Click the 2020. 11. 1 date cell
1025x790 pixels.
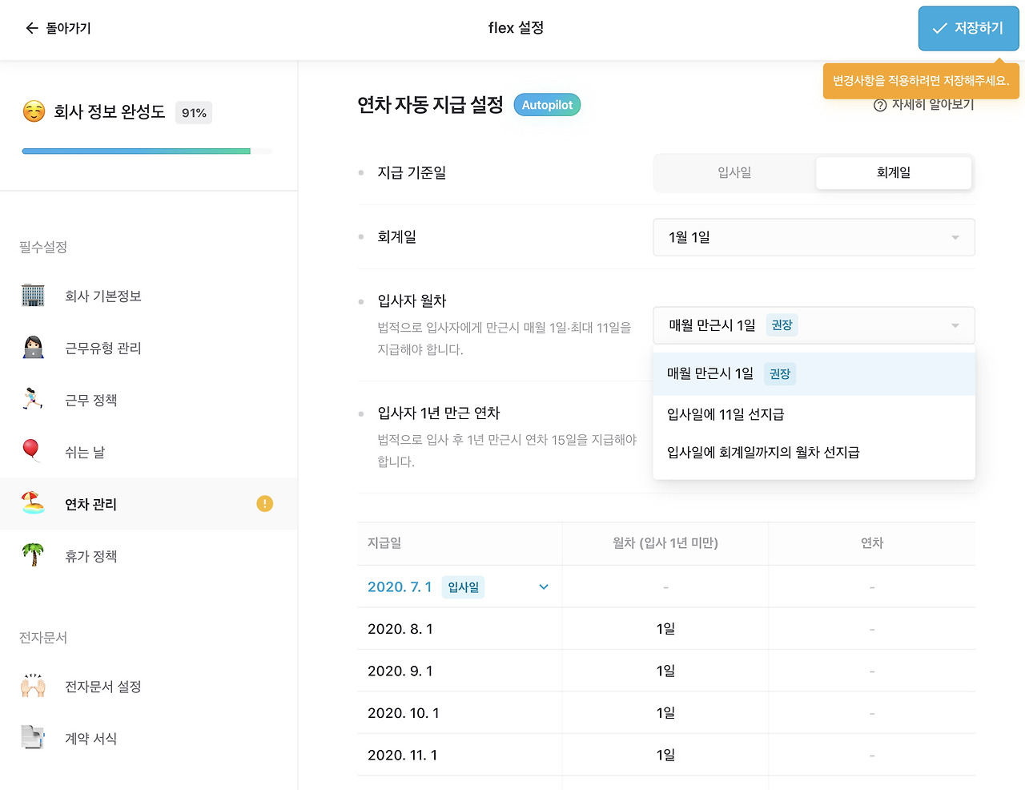[x=460, y=755]
